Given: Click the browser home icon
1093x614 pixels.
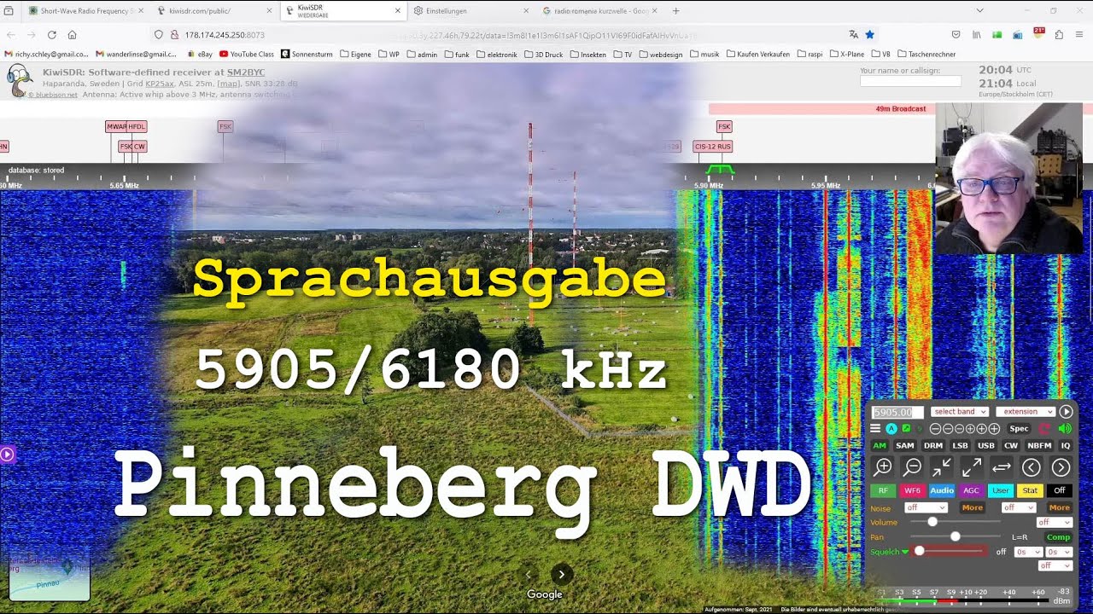Looking at the screenshot, I should click(x=73, y=35).
